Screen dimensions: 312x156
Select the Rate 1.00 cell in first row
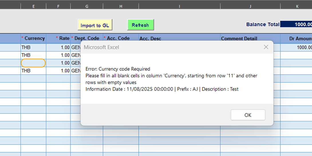pyautogui.click(x=58, y=47)
